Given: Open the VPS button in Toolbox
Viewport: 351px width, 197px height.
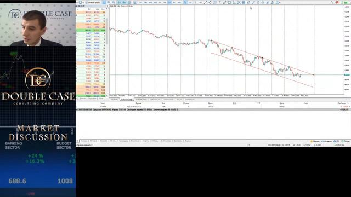Looking at the screenshot, I should [337, 141].
